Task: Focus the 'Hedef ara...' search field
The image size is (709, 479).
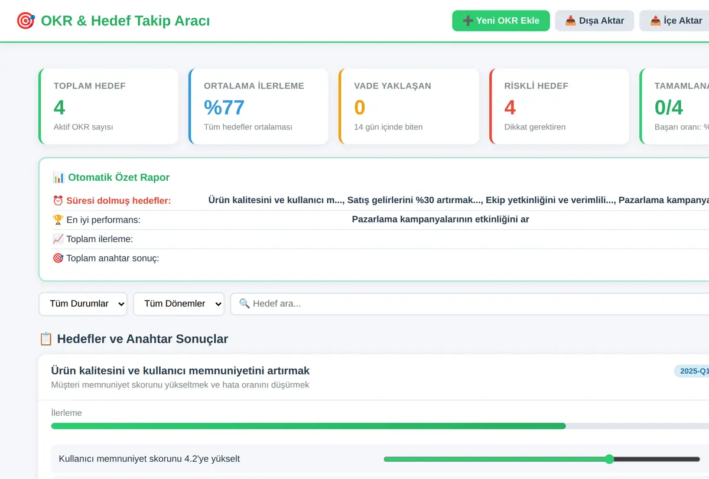Action: click(470, 304)
